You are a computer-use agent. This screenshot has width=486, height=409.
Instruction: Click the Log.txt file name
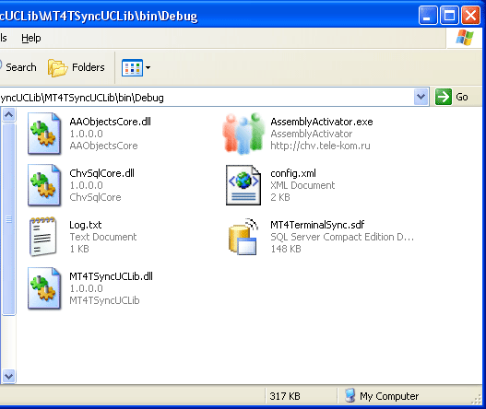click(x=85, y=225)
